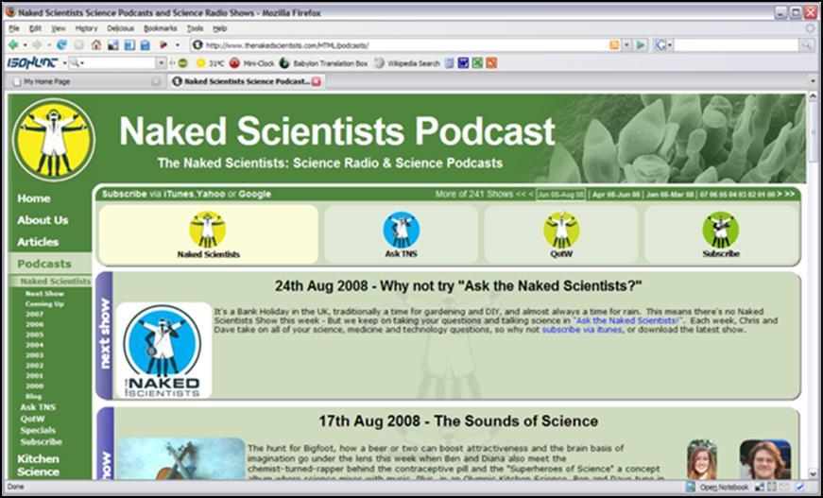Image resolution: width=823 pixels, height=498 pixels.
Task: Click the 31°C weather sun icon
Action: pyautogui.click(x=200, y=63)
